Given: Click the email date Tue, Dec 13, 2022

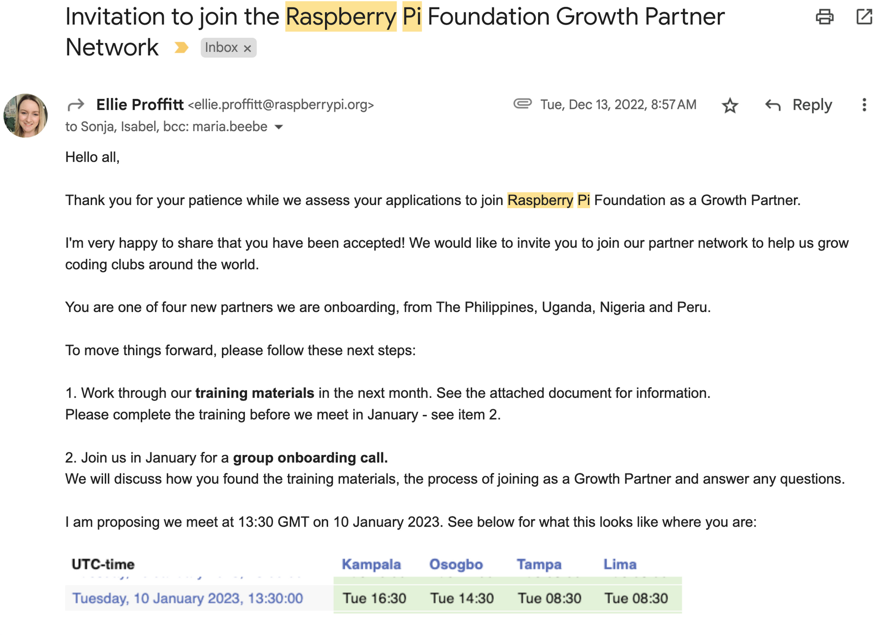Looking at the screenshot, I should pos(618,105).
